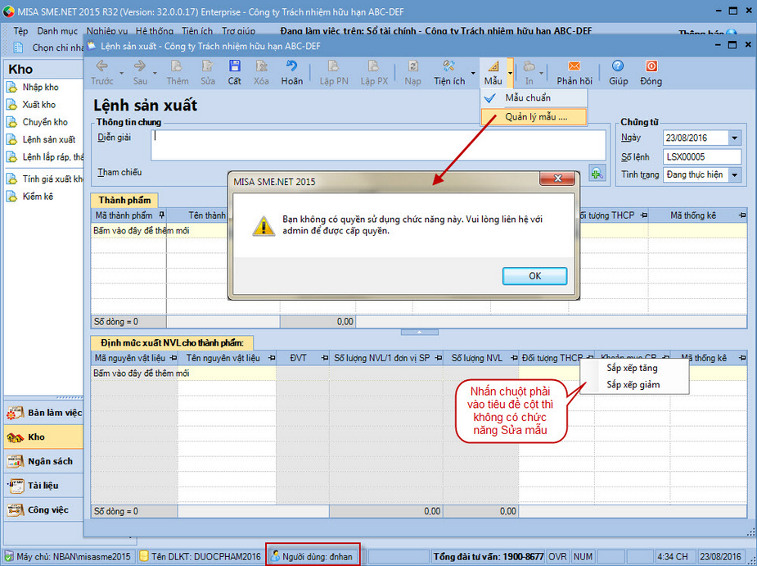The width and height of the screenshot is (757, 566).
Task: Switch to the Bàn làm việc module
Action: 44,413
